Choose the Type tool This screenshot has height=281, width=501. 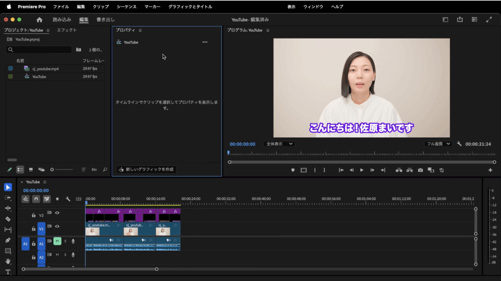click(x=8, y=272)
